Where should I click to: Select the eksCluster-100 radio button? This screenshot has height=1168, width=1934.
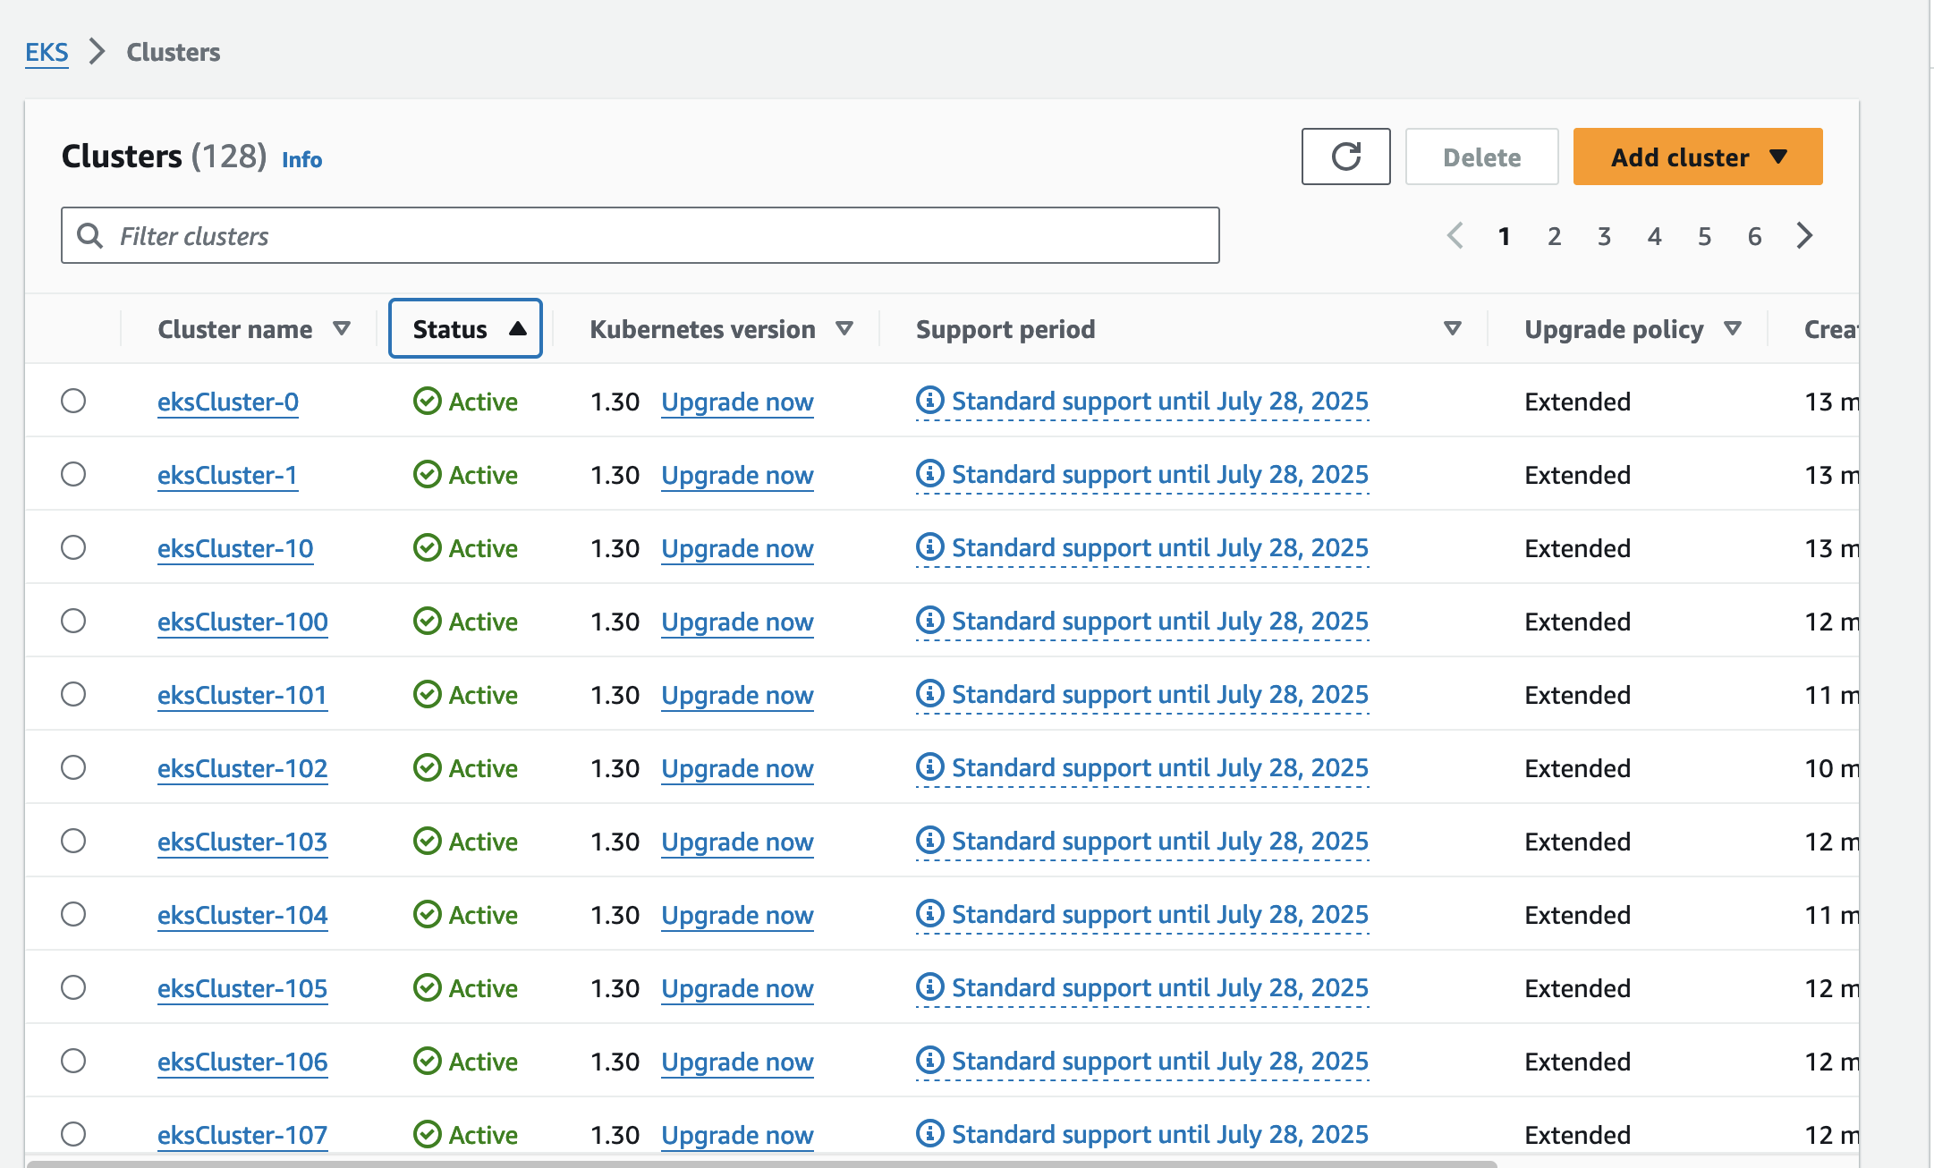73,621
